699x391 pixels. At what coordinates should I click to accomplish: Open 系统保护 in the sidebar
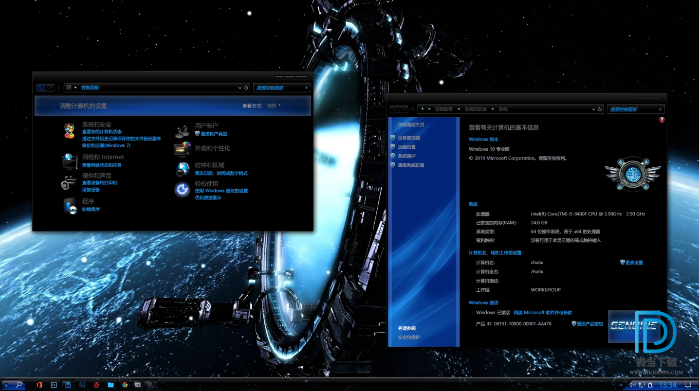[x=406, y=156]
